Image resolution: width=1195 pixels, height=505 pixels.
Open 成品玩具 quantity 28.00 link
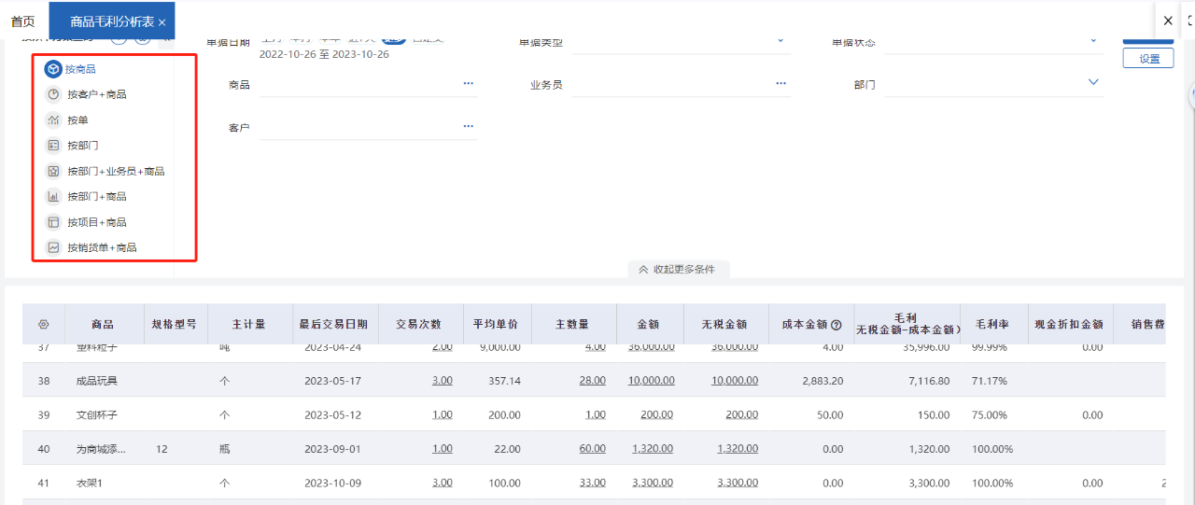pyautogui.click(x=592, y=381)
